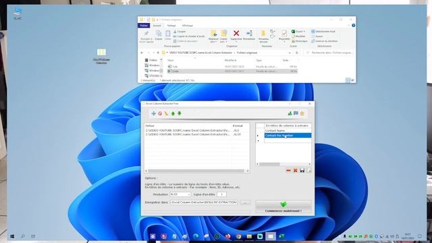This screenshot has height=243, width=432.
Task: Click Historique in the Explorer ribbon
Action: [x=300, y=41]
